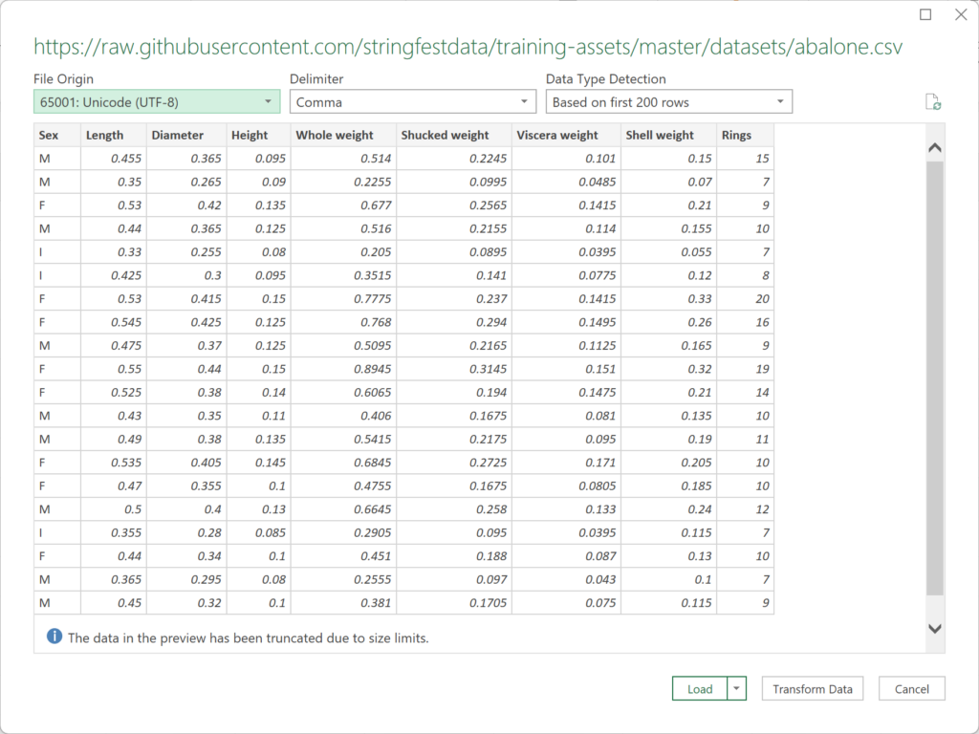979x734 pixels.
Task: Open the Delimiter dropdown showing Comma
Action: [x=524, y=100]
